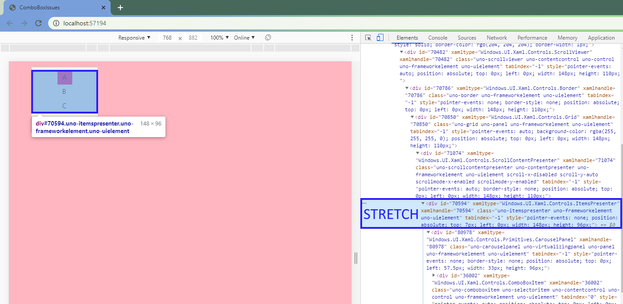Screen dimensions: 623x304
Task: Select the Windows.UI.Xaml.Controls.Primitives.CarouselPanel text
Action: click(502, 239)
